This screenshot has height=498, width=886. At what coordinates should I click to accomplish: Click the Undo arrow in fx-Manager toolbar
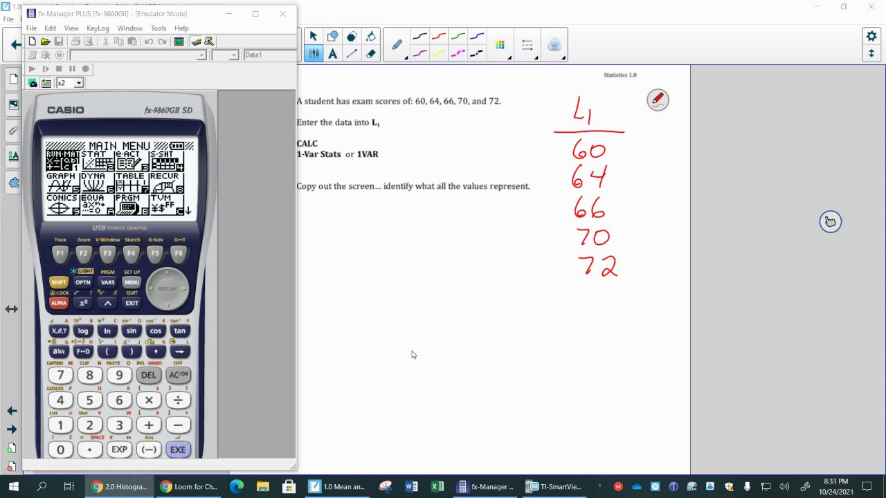click(149, 41)
